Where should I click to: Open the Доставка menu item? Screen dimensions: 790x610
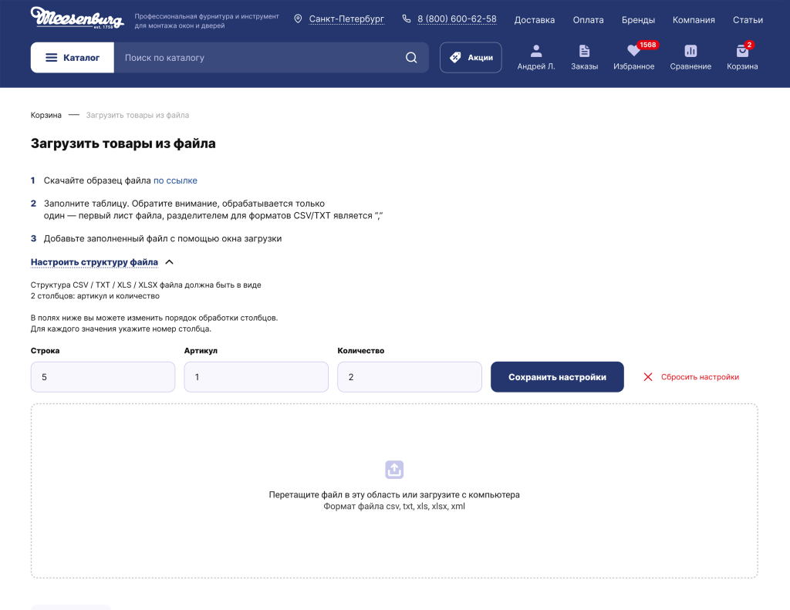(534, 20)
